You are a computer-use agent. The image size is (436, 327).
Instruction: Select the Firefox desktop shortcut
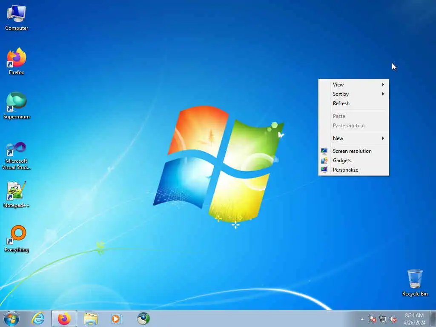click(x=17, y=61)
